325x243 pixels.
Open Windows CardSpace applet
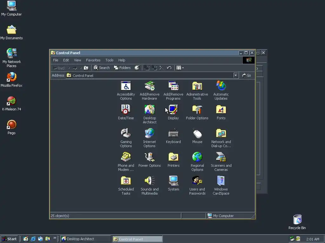221,185
